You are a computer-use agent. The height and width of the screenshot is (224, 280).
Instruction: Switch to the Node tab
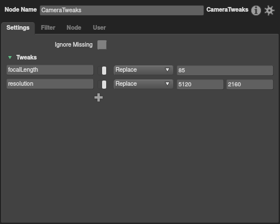[x=74, y=27]
